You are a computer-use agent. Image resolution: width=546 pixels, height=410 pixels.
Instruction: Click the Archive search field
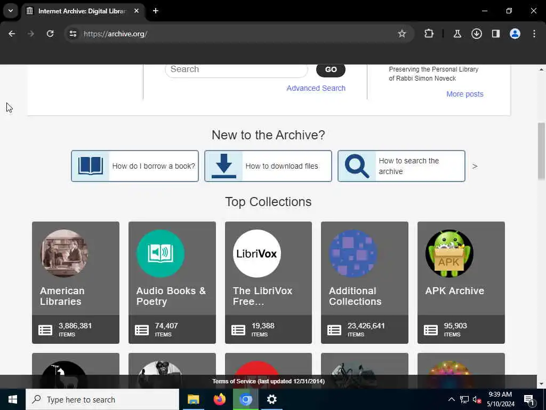pyautogui.click(x=236, y=69)
